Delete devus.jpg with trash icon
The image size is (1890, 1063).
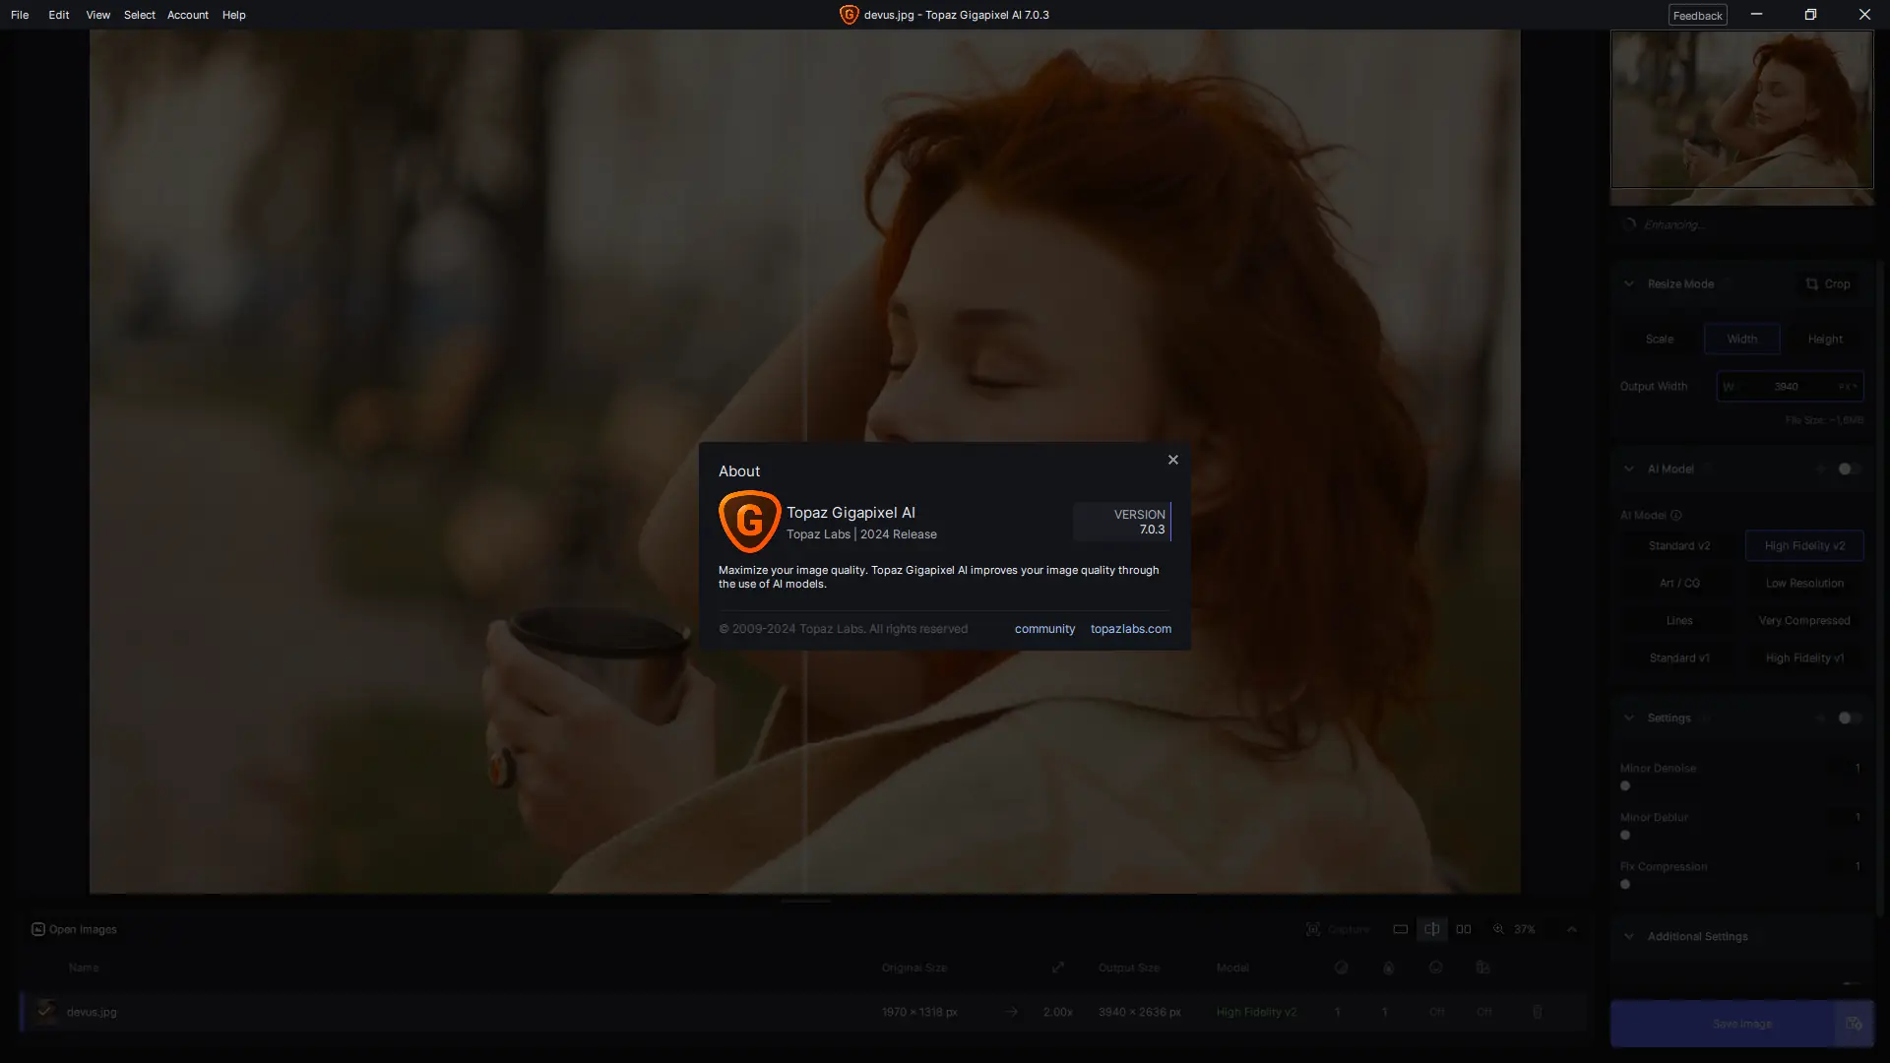coord(1537,1012)
